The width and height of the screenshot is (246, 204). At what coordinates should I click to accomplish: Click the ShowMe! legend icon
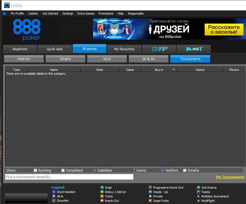pyautogui.click(x=54, y=201)
